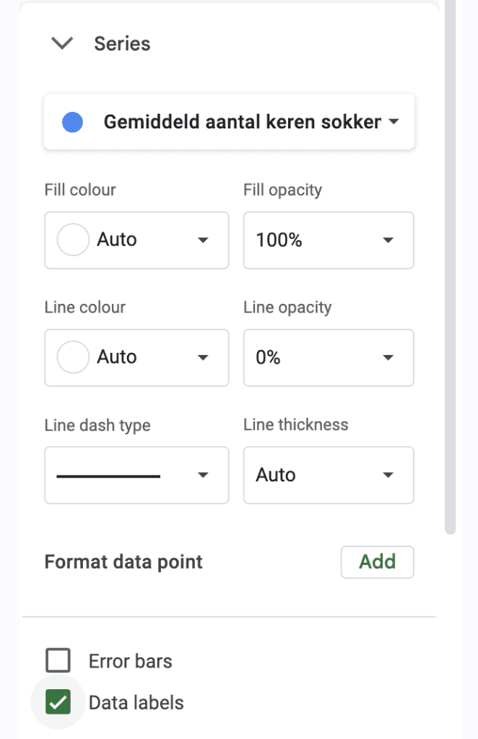
Task: Click the dropdown arrow in Line colour
Action: tap(203, 357)
